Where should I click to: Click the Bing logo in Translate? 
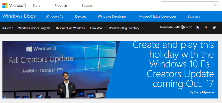[x=187, y=27]
